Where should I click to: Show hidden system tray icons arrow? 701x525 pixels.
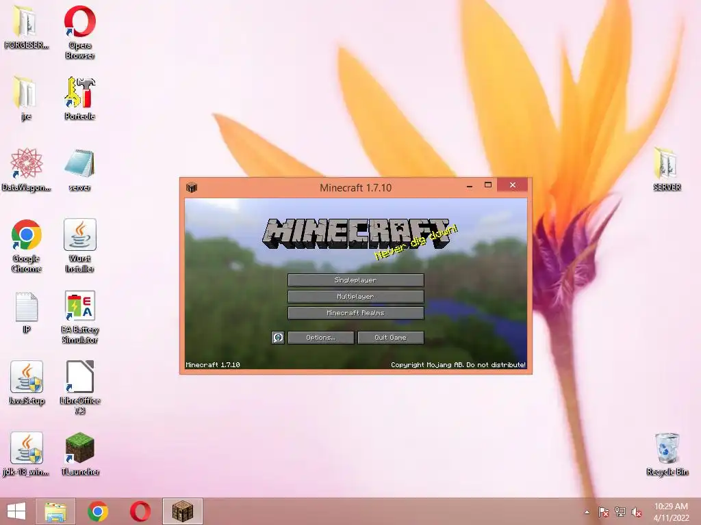click(587, 512)
